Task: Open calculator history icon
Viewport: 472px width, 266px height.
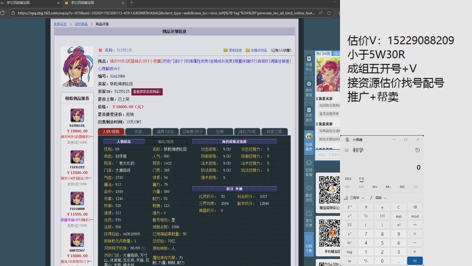Action: [x=417, y=150]
